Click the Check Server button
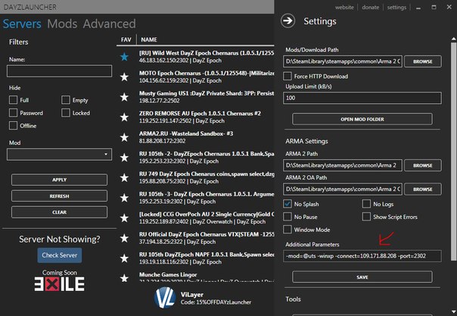Screen dimensions: 457x316 [x=60, y=255]
